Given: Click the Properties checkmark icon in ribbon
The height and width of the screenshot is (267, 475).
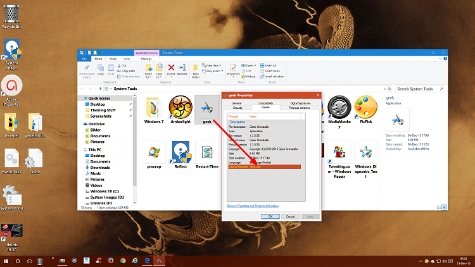Looking at the screenshot, I should coord(233,68).
